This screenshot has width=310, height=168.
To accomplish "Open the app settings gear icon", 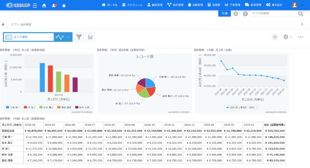I will click(x=286, y=37).
